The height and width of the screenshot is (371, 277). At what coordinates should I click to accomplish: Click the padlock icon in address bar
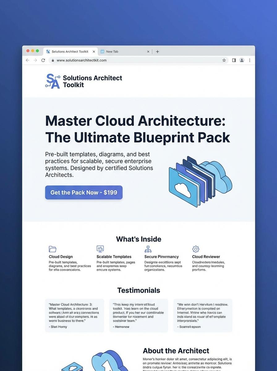(x=53, y=60)
